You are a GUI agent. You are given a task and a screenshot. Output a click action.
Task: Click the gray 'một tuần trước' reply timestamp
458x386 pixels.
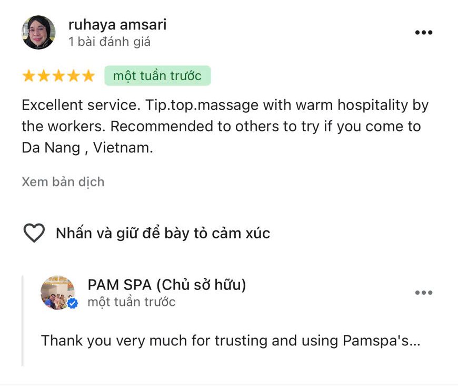[x=132, y=302]
